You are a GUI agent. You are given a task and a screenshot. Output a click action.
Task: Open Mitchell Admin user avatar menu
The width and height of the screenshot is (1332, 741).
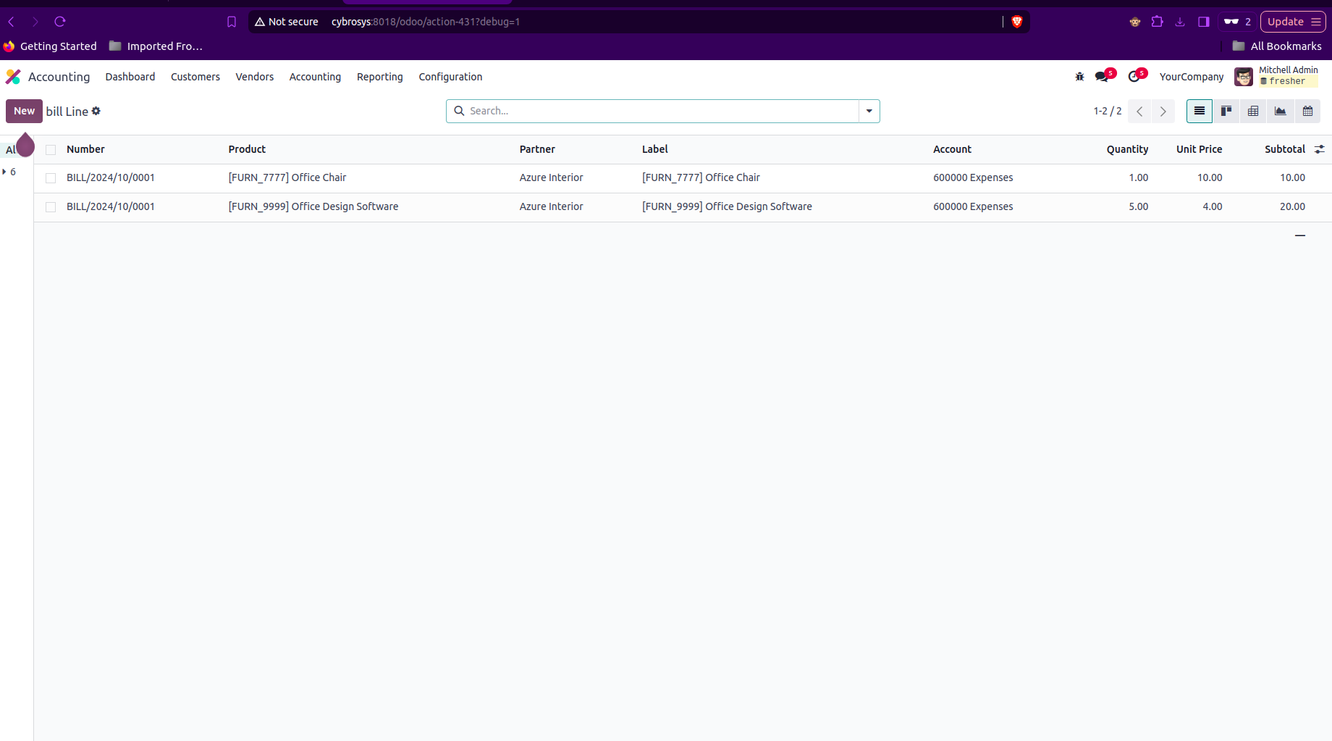pos(1244,77)
